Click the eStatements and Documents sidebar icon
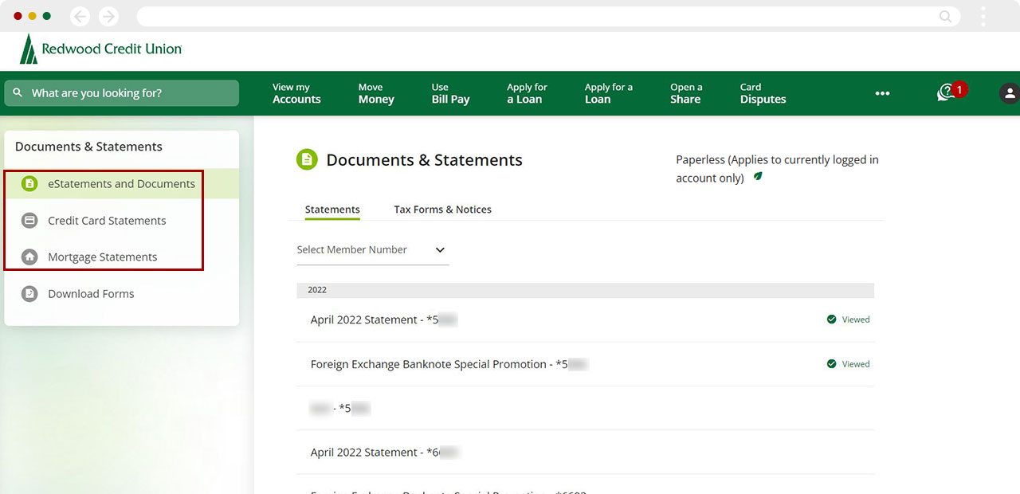 29,183
